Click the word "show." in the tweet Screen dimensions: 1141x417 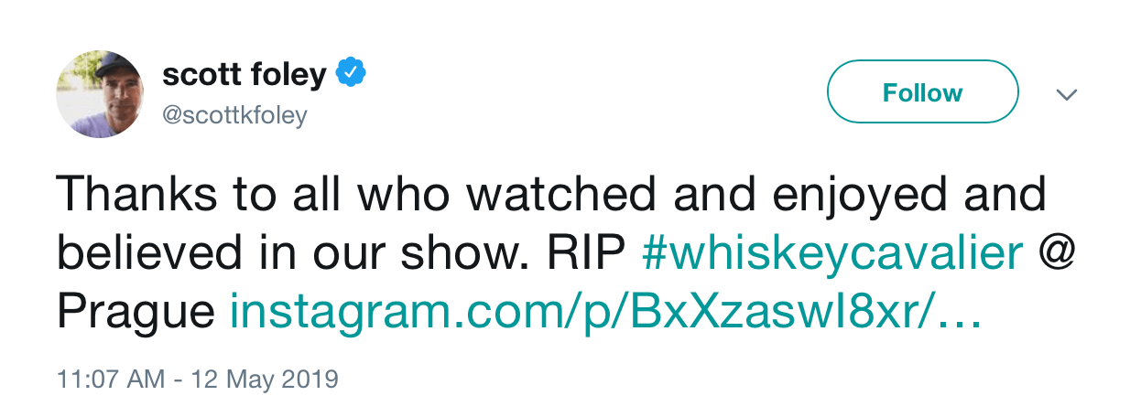[467, 254]
